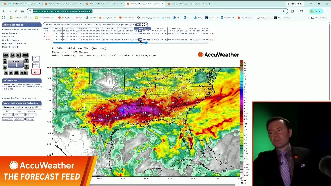This screenshot has width=331, height=186.
Task: Open the Chrome three-dot menu
Action: click(x=327, y=11)
